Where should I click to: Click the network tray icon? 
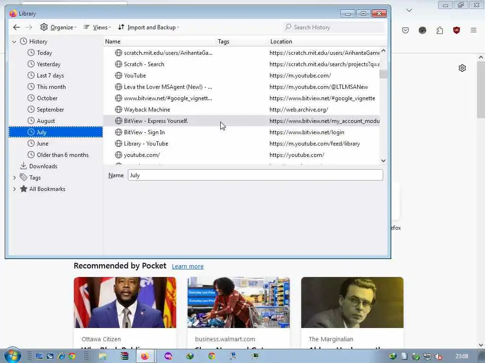pos(427,357)
